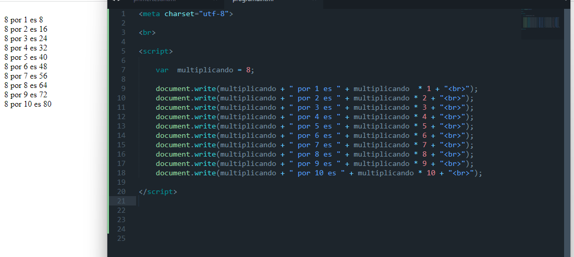This screenshot has width=574, height=257.
Task: Click the " por 6 es " string in code
Action: pyautogui.click(x=315, y=136)
